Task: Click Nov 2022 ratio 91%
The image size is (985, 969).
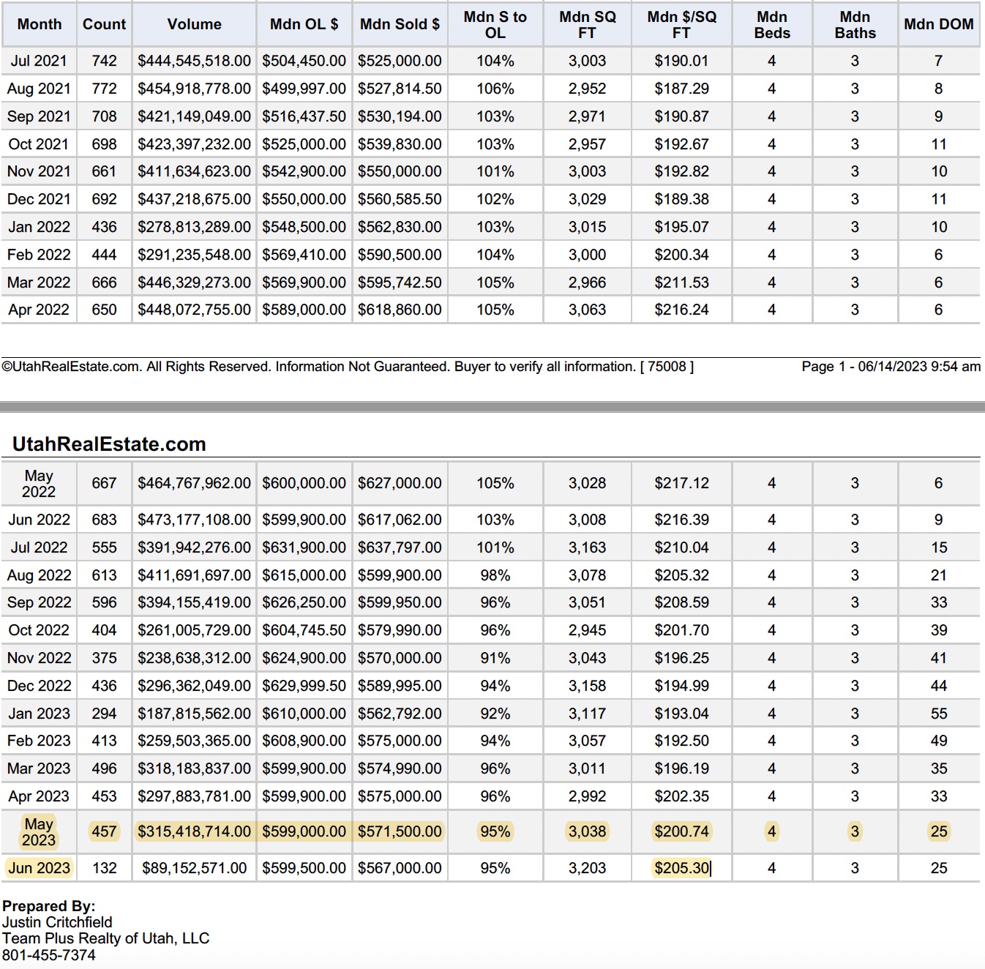Action: pos(495,658)
